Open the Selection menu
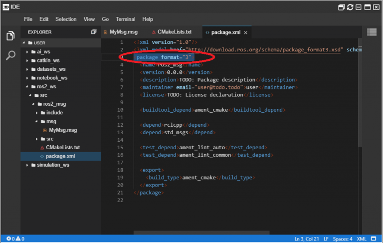Image resolution: width=383 pixels, height=243 pixels. point(66,19)
